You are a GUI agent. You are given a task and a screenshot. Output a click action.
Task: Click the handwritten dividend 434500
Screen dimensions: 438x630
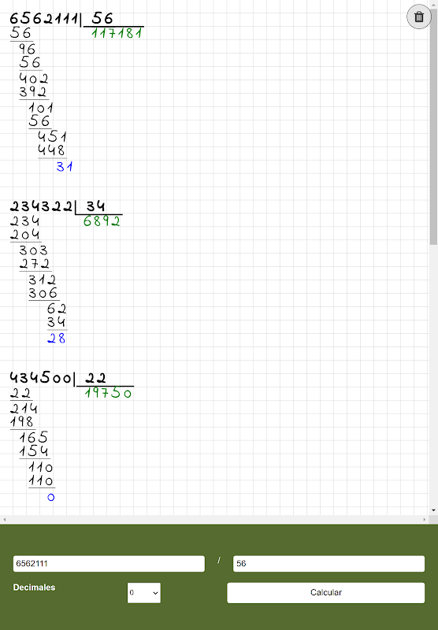(40, 378)
